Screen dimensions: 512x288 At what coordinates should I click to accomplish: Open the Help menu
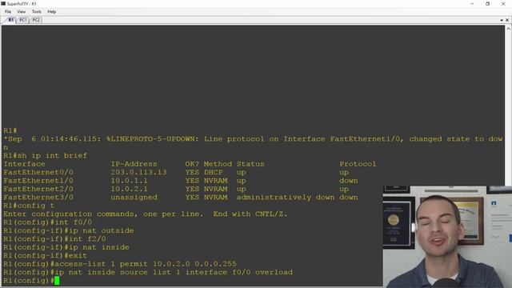click(51, 11)
